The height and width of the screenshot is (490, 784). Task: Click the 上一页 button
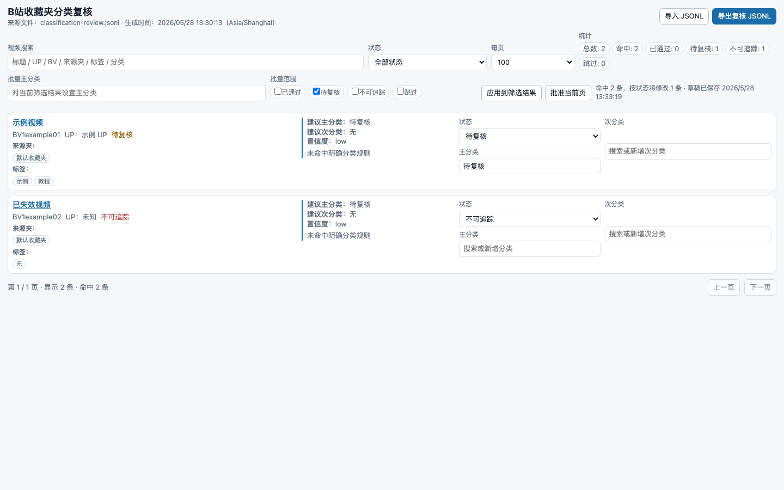click(x=724, y=287)
